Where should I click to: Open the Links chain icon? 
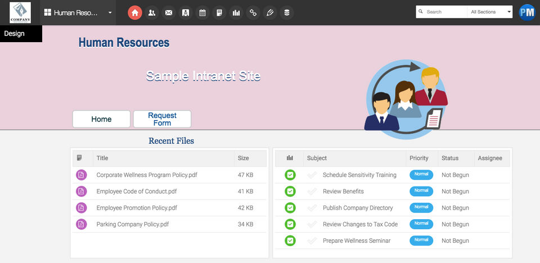pos(253,13)
